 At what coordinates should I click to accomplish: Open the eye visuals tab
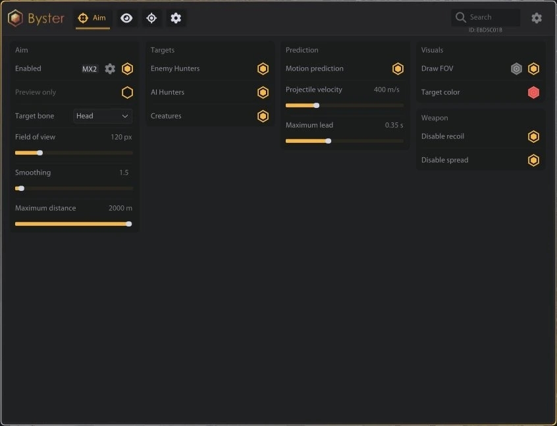[126, 18]
